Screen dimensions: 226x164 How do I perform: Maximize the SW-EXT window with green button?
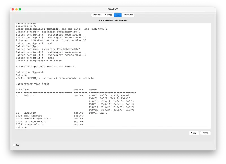(20, 10)
